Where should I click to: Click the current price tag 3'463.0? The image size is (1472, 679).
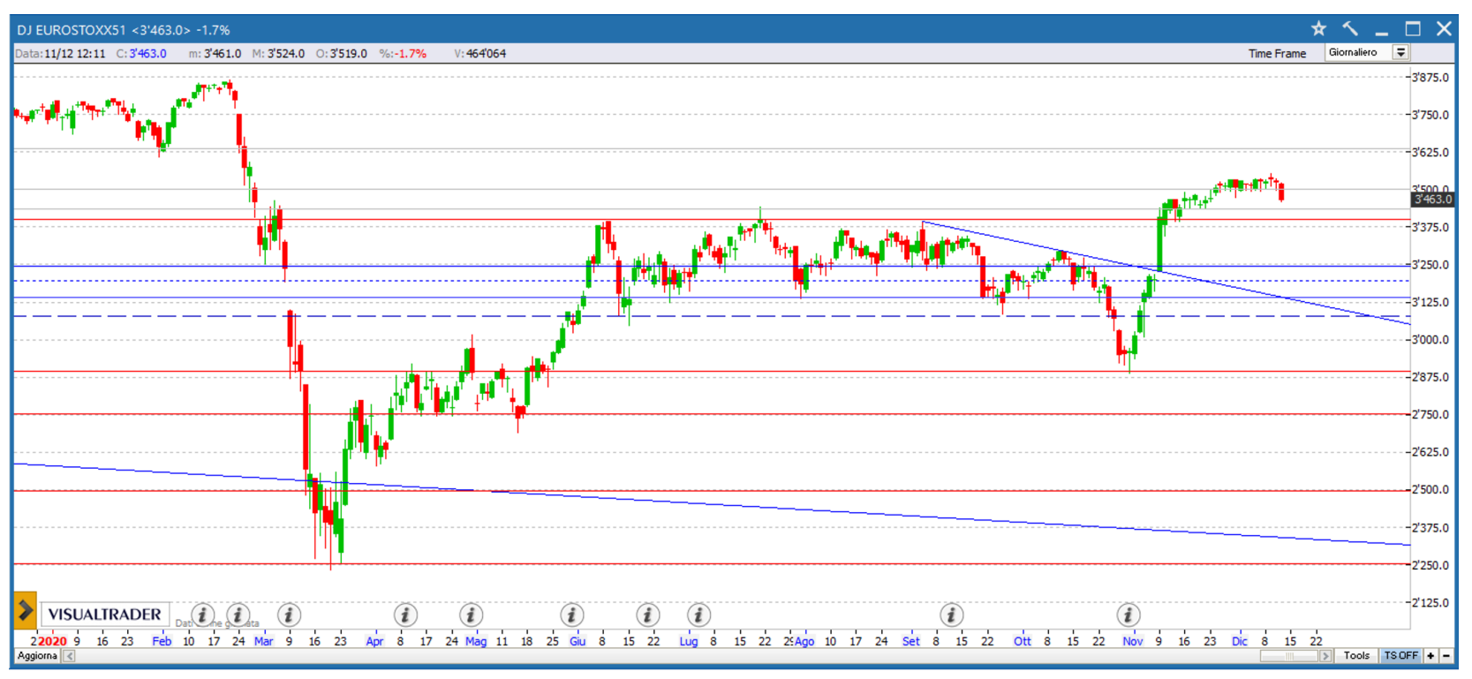[1433, 200]
